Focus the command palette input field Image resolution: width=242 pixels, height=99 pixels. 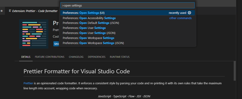tap(128, 6)
